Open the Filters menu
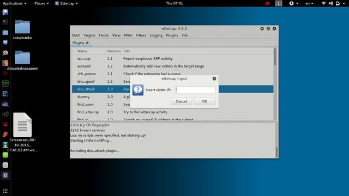The image size is (349, 196). [x=141, y=35]
